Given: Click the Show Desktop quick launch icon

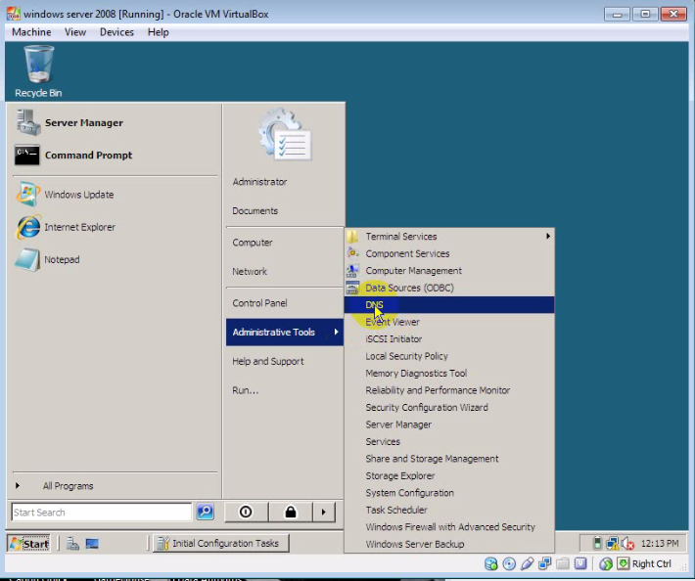Looking at the screenshot, I should [92, 544].
